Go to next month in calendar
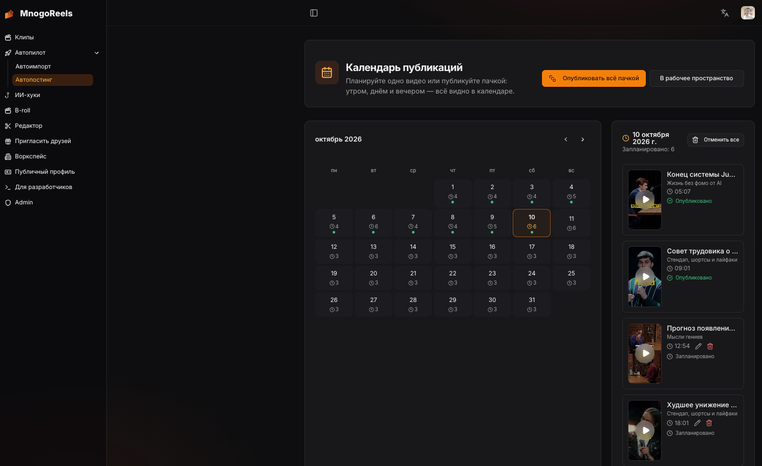 [x=582, y=139]
